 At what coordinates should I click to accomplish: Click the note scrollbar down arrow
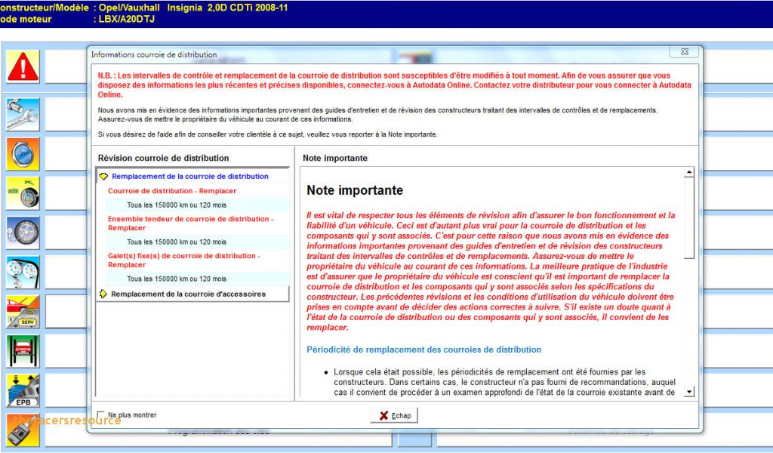688,392
